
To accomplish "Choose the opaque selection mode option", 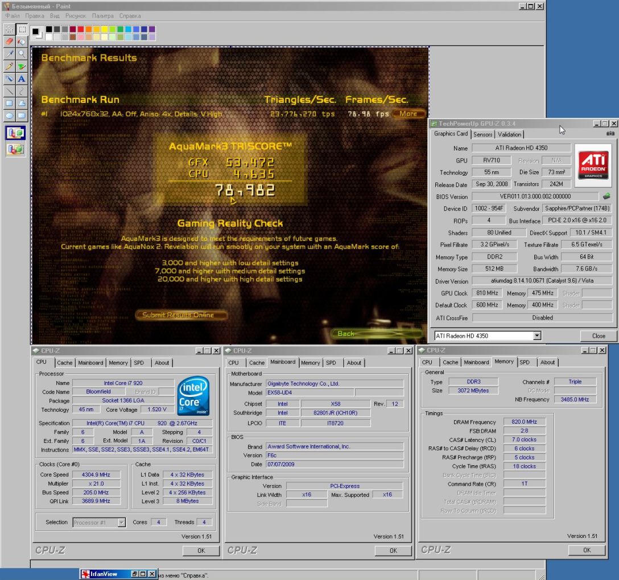I will click(x=15, y=133).
